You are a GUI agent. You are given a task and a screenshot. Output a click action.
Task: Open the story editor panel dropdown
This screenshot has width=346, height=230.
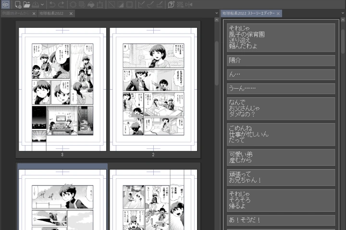pyautogui.click(x=343, y=13)
